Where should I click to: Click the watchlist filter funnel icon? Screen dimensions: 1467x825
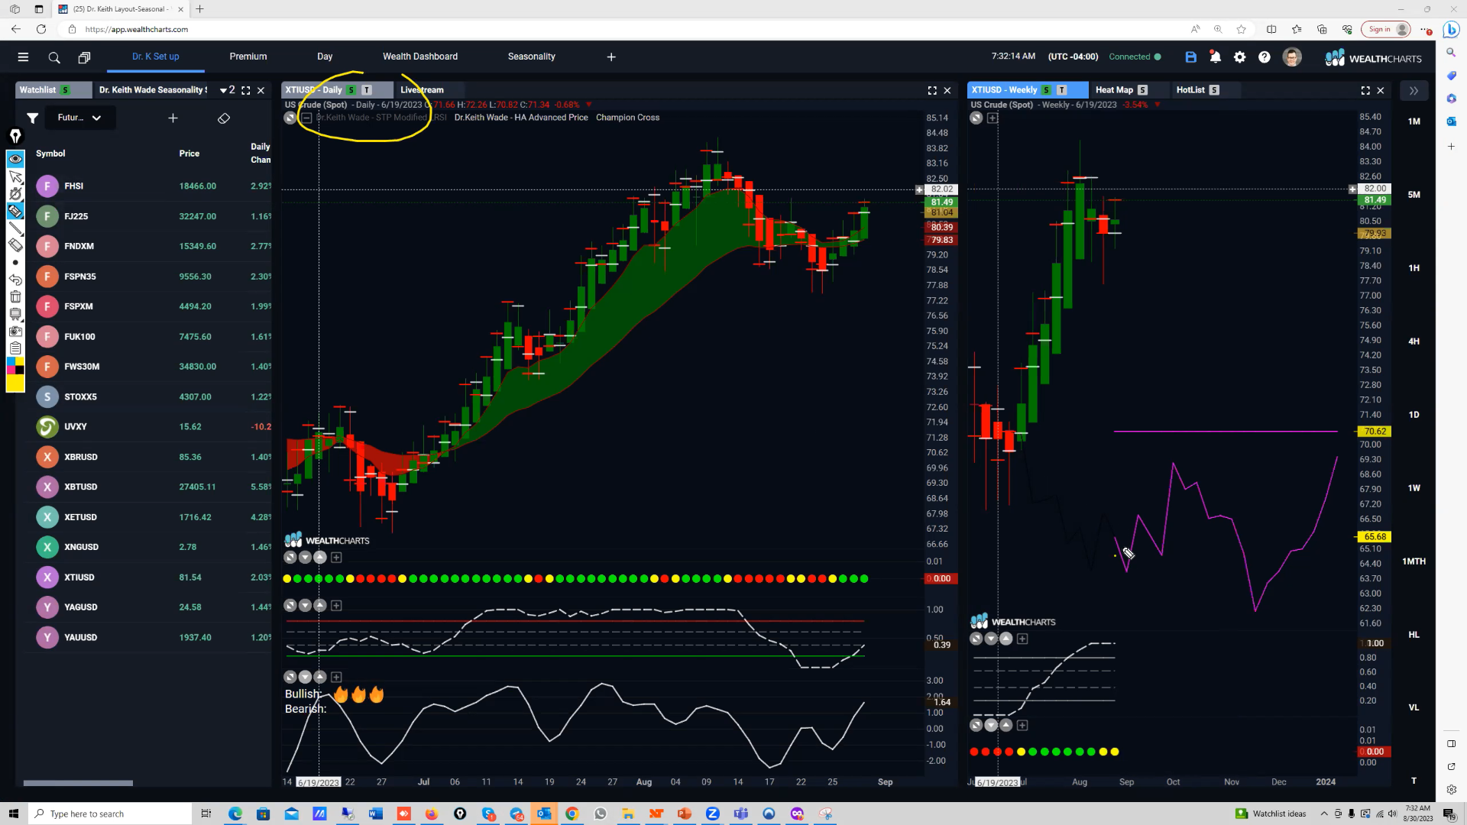[x=32, y=118]
